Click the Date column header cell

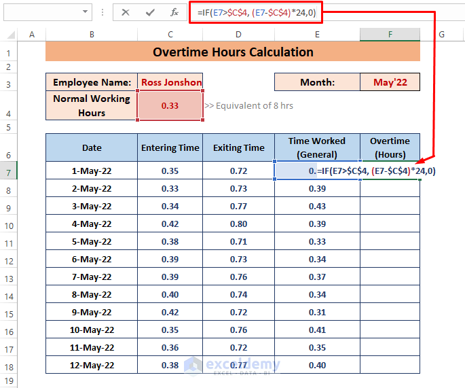pyautogui.click(x=92, y=147)
